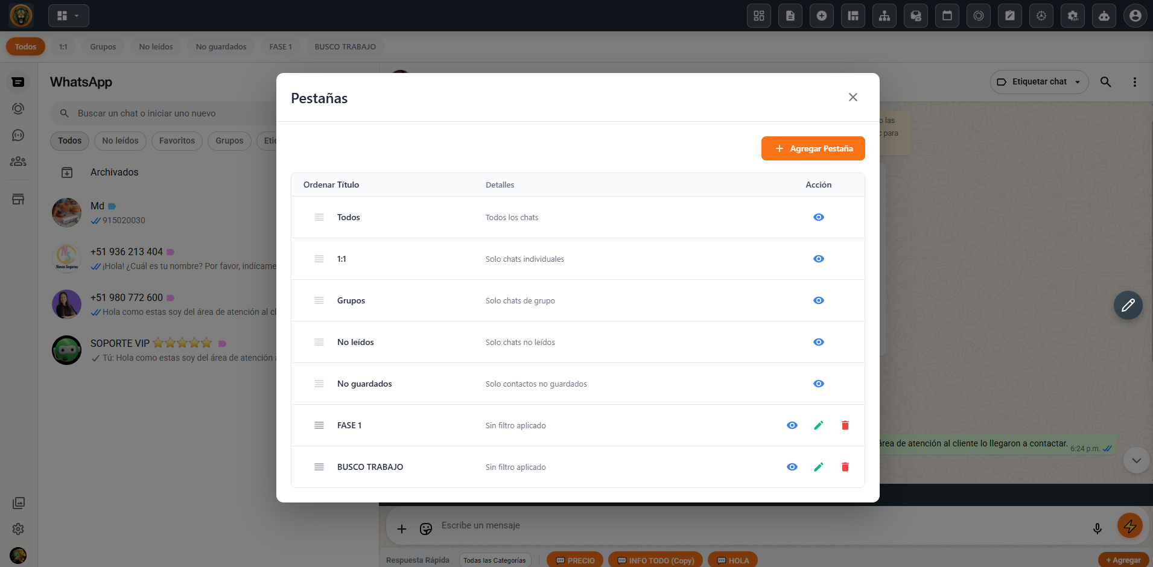Open the calendar icon in top toolbar
1153x567 pixels.
point(947,16)
